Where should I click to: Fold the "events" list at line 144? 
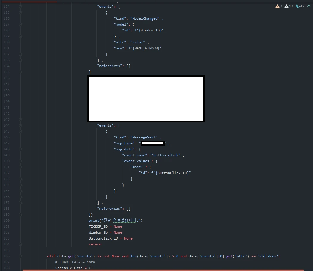tap(21, 125)
